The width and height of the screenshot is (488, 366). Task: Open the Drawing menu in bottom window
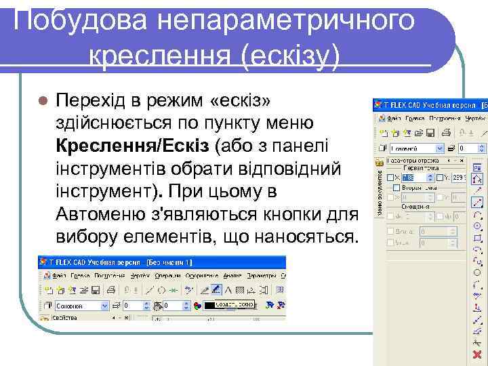(140, 276)
